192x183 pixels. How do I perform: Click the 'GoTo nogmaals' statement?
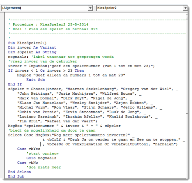pos(41,158)
